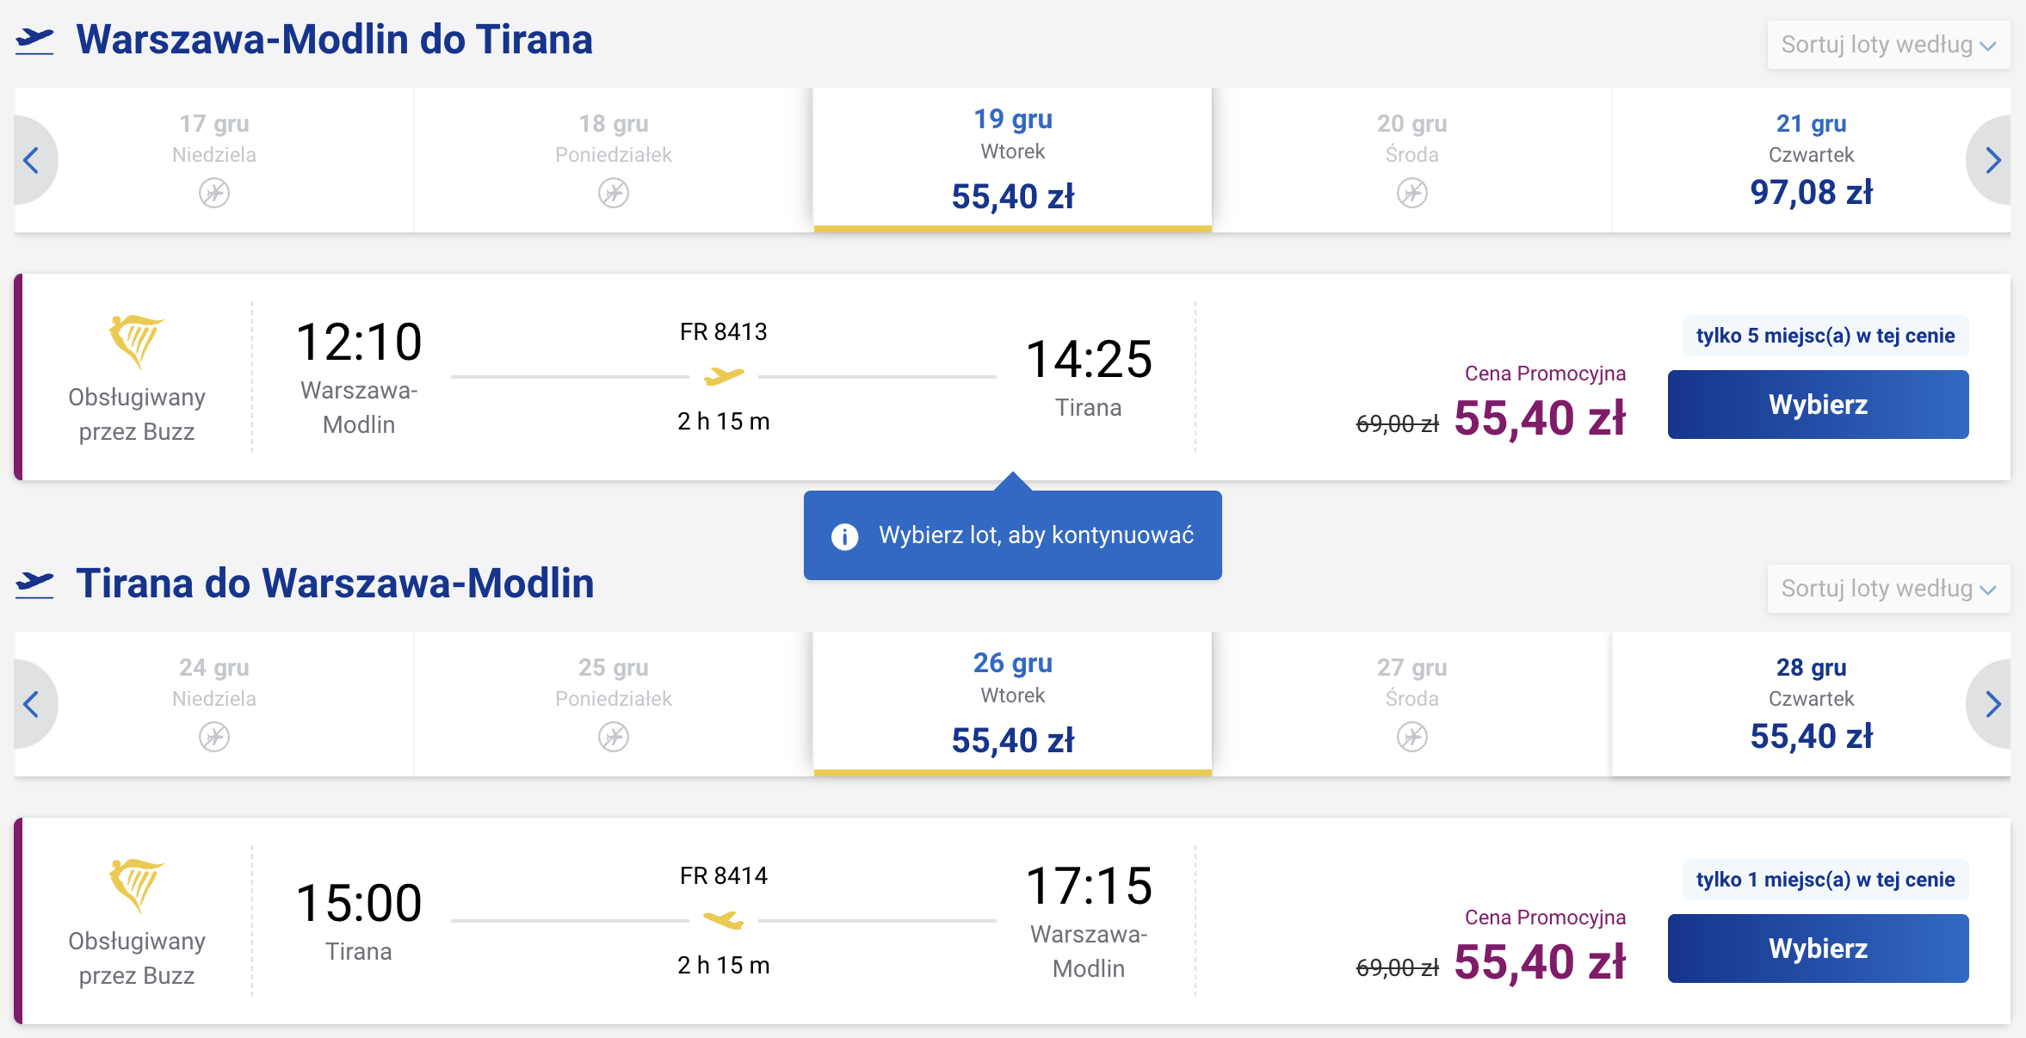Open return 'Sortuj loty według' dropdown

[x=1889, y=589]
